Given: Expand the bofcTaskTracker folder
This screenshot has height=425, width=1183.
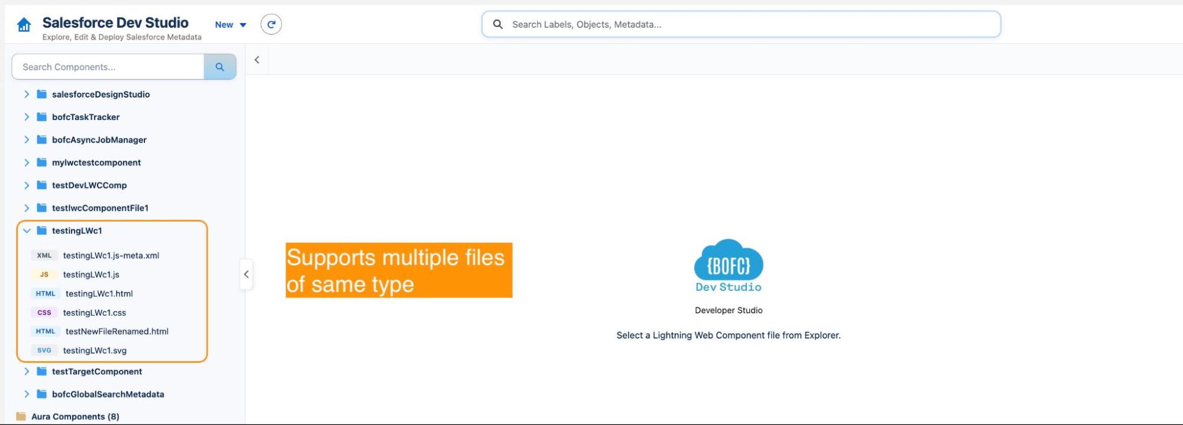Looking at the screenshot, I should click(x=27, y=117).
